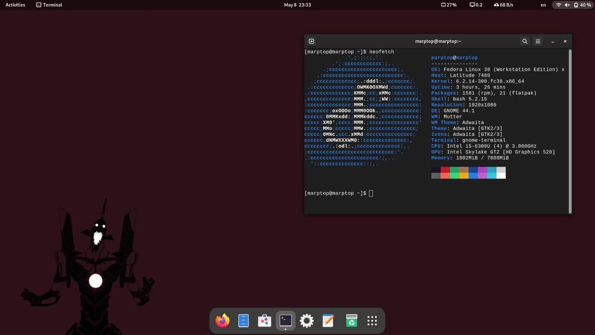Click the Host: Latitude 7480 line
Screen dimensions: 595x335
pyautogui.click(x=460, y=75)
